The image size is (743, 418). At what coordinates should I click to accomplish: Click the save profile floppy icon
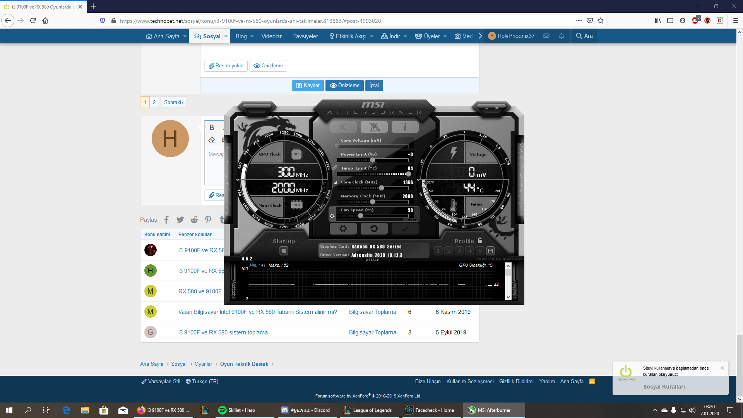click(x=490, y=251)
